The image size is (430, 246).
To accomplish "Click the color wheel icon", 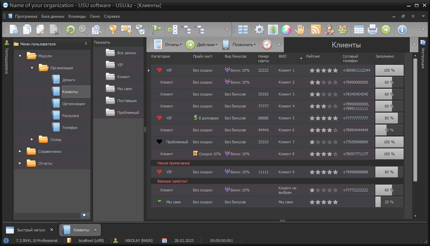I will (x=286, y=30).
